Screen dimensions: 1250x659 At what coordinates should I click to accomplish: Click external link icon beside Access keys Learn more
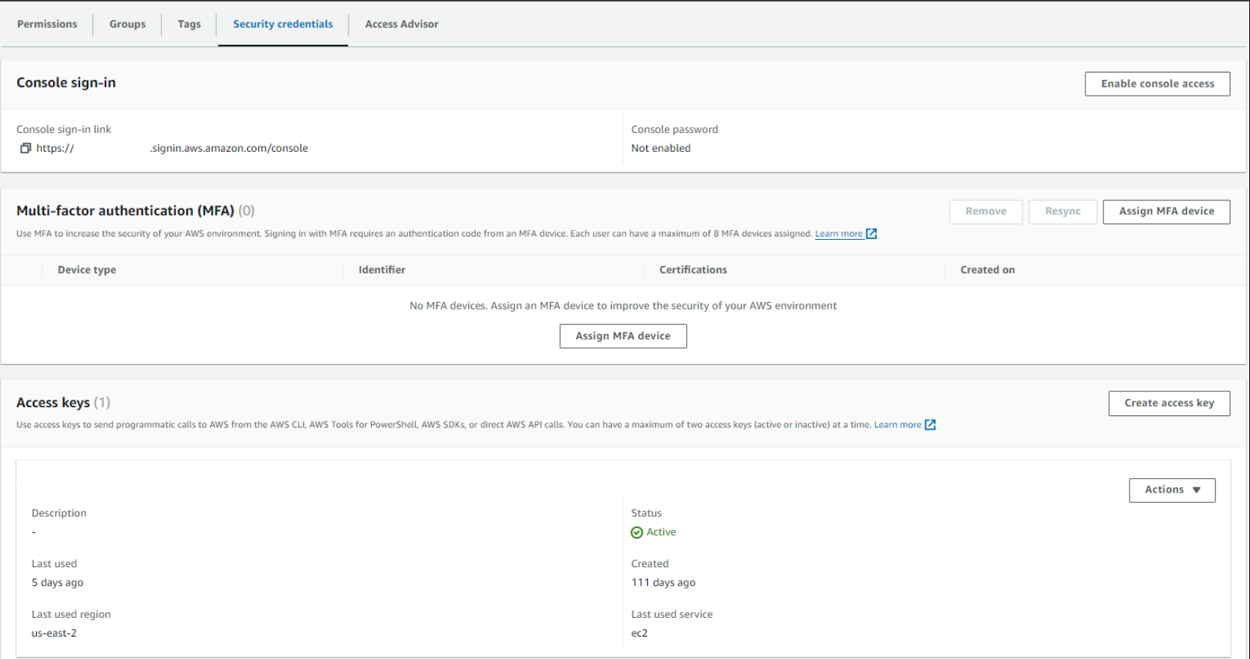coord(931,424)
